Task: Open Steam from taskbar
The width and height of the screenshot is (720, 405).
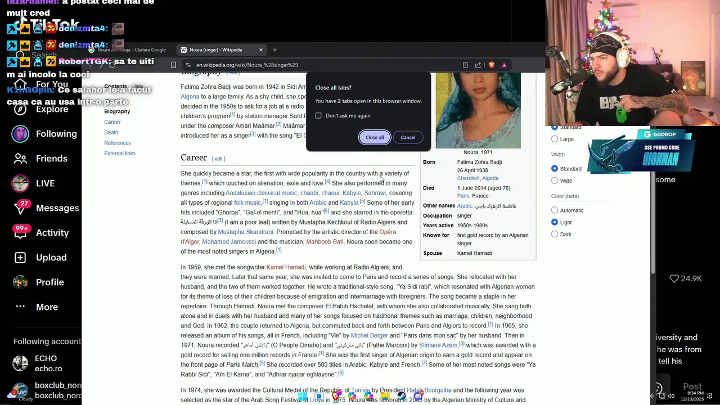Action: tap(402, 397)
